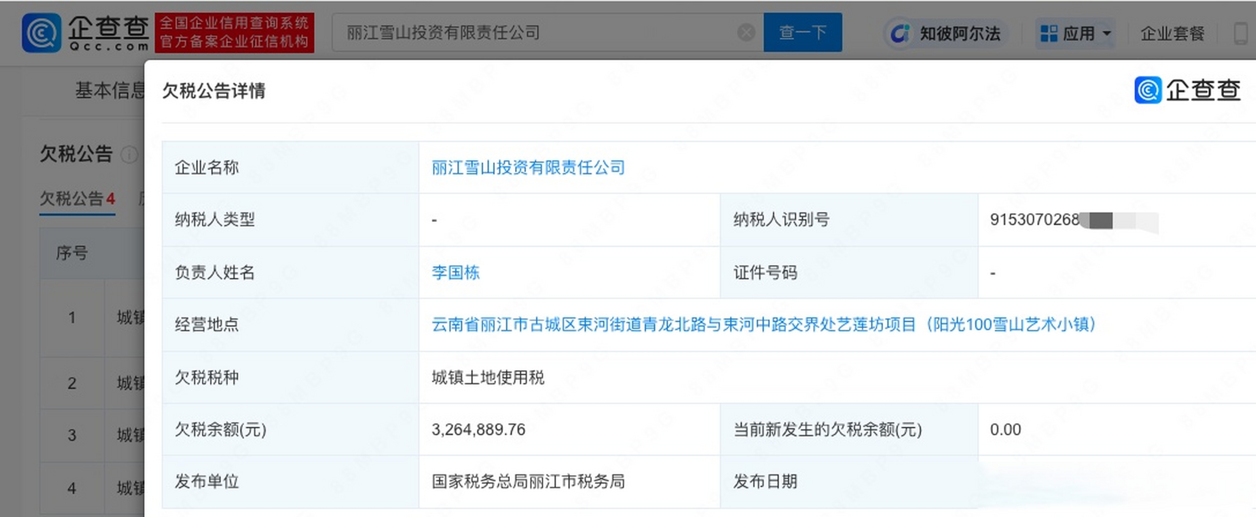Click the 纳税人识别号 field label
The width and height of the screenshot is (1256, 517).
point(781,220)
